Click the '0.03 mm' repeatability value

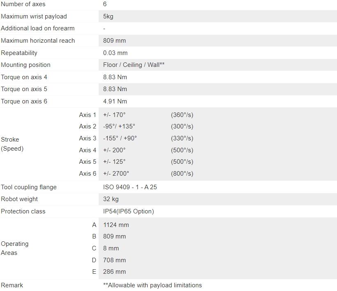coord(115,53)
